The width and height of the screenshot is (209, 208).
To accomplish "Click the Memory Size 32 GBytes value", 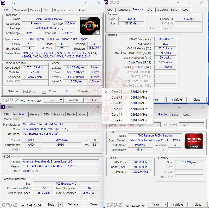I will (x=131, y=23).
